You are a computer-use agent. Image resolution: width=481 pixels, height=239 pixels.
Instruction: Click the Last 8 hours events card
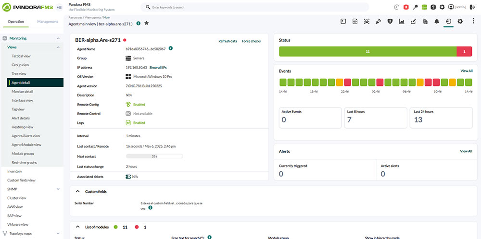coord(376,118)
